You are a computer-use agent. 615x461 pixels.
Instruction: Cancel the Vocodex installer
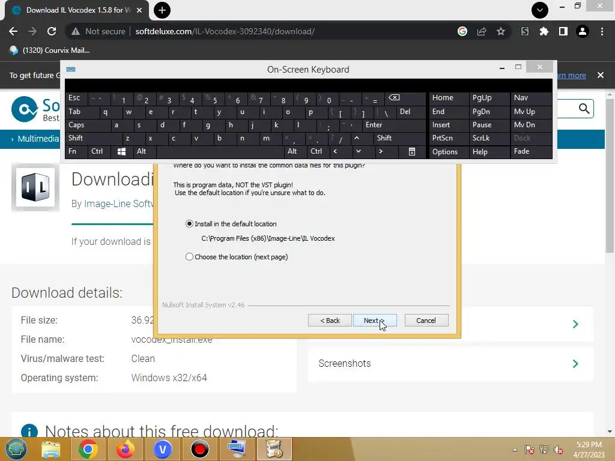[x=426, y=321]
